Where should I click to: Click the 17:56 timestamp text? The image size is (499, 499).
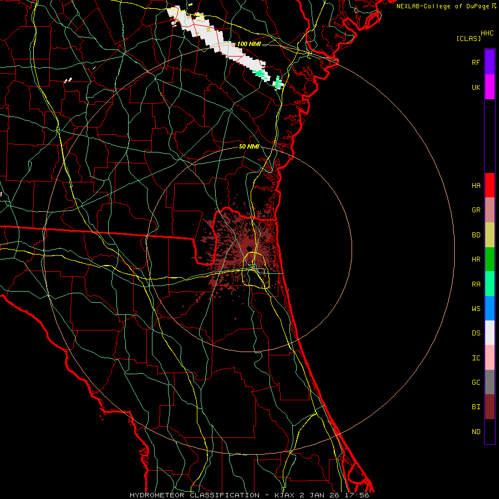357,495
